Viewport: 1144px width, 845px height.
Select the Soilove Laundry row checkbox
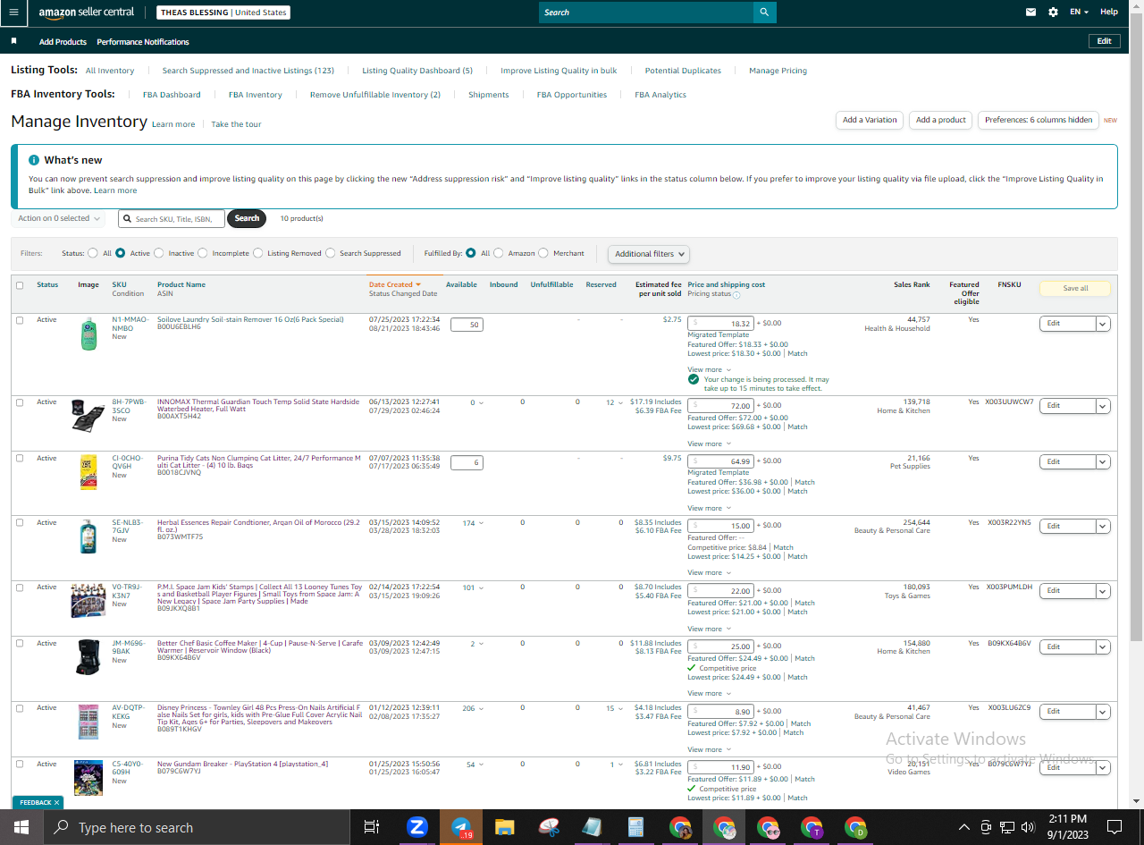click(20, 320)
